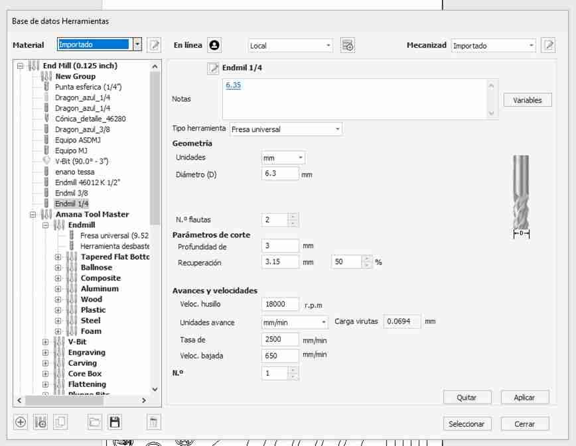The width and height of the screenshot is (576, 446).
Task: Increase the Recuperación percent stepper
Action: click(366, 259)
